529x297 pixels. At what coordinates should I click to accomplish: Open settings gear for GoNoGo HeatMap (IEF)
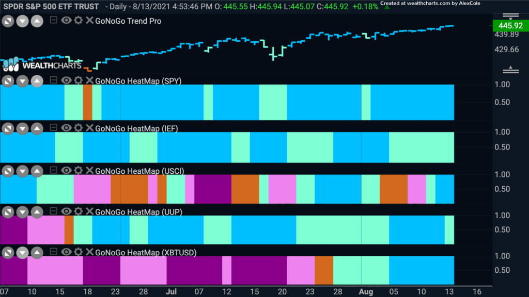click(x=79, y=128)
